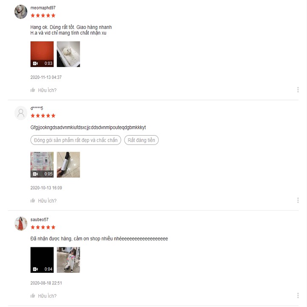Open saubeo57's profile avatar
This screenshot has width=307, height=307.
tap(21, 223)
